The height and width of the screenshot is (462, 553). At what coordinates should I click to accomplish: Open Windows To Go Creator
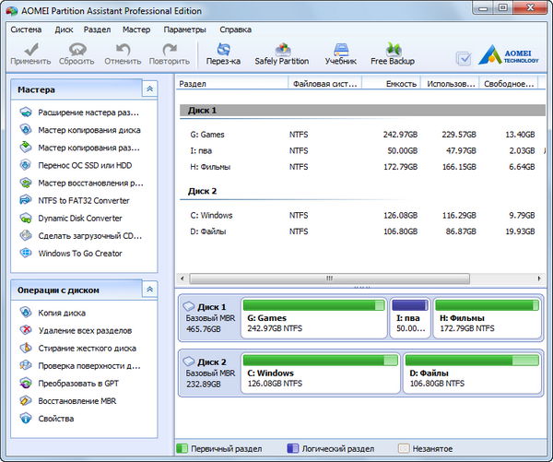79,254
